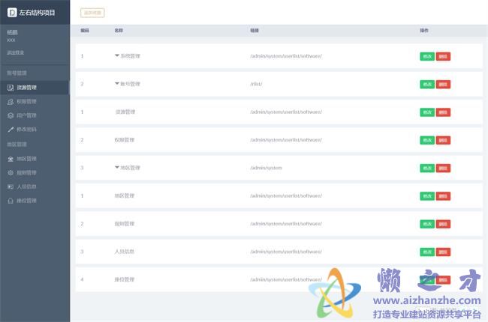This screenshot has height=322, width=488.
Task: Click the 修改密码 pencil icon in sidebar
Action: [11, 130]
